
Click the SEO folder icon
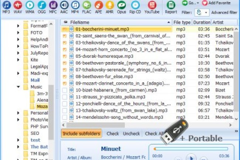[x=26, y=133]
